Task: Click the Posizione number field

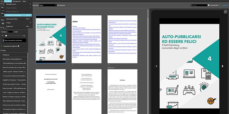Action: click(x=10, y=32)
